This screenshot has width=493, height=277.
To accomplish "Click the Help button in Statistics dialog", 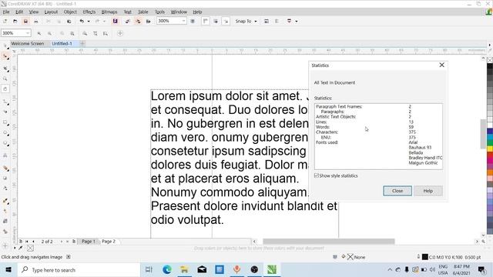I will pyautogui.click(x=428, y=191).
